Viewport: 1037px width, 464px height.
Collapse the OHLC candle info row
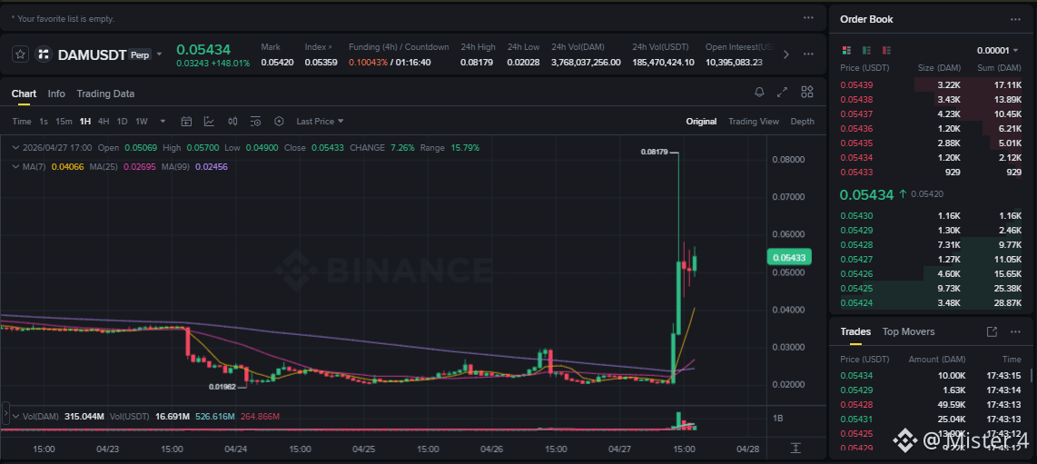coord(16,147)
